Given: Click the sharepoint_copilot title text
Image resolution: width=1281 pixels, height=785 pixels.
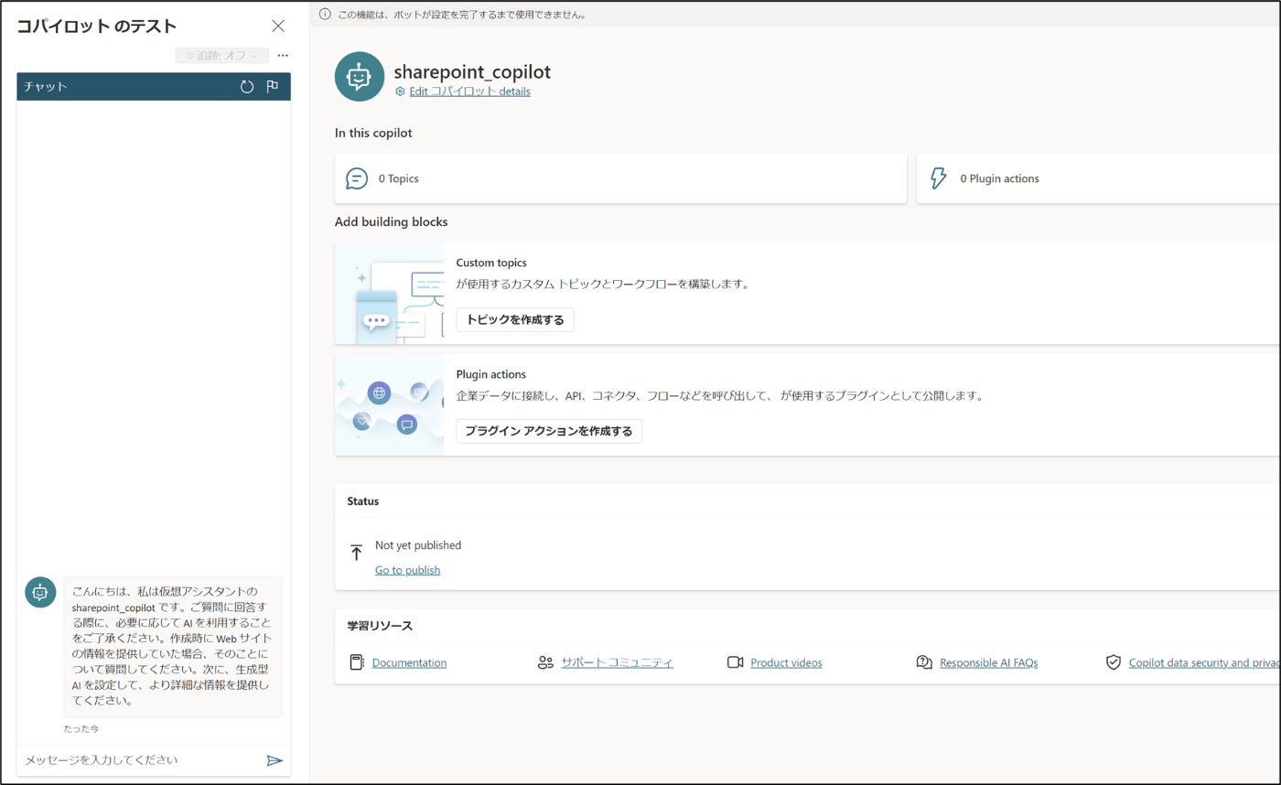Looking at the screenshot, I should click(x=472, y=71).
